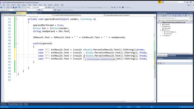Click the search magnifier in Solution Explorer search
The image size is (194, 109).
point(191,18)
